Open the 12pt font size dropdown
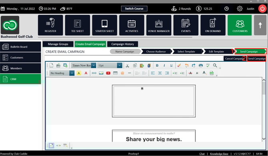This screenshot has width=268, height=156. tap(120, 65)
